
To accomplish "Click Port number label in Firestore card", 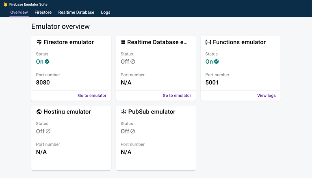I will (48, 75).
